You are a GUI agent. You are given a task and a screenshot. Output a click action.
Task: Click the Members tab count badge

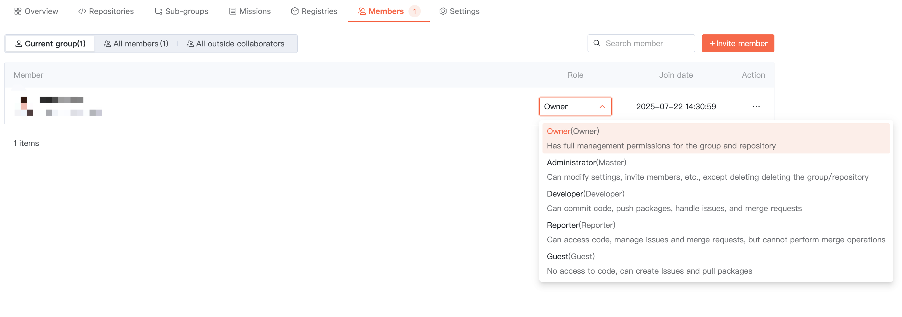tap(414, 11)
